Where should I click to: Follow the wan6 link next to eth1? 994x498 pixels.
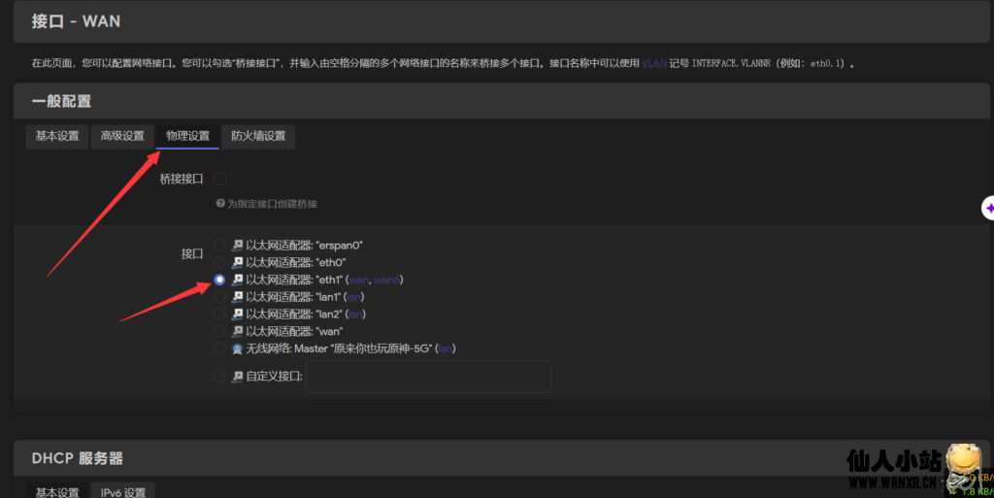point(386,280)
